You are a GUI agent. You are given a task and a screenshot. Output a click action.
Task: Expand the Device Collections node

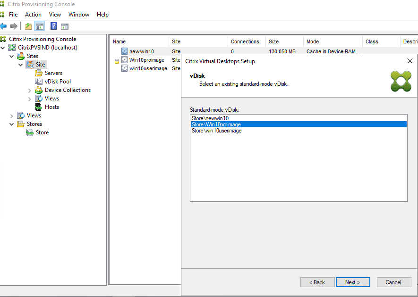click(30, 91)
